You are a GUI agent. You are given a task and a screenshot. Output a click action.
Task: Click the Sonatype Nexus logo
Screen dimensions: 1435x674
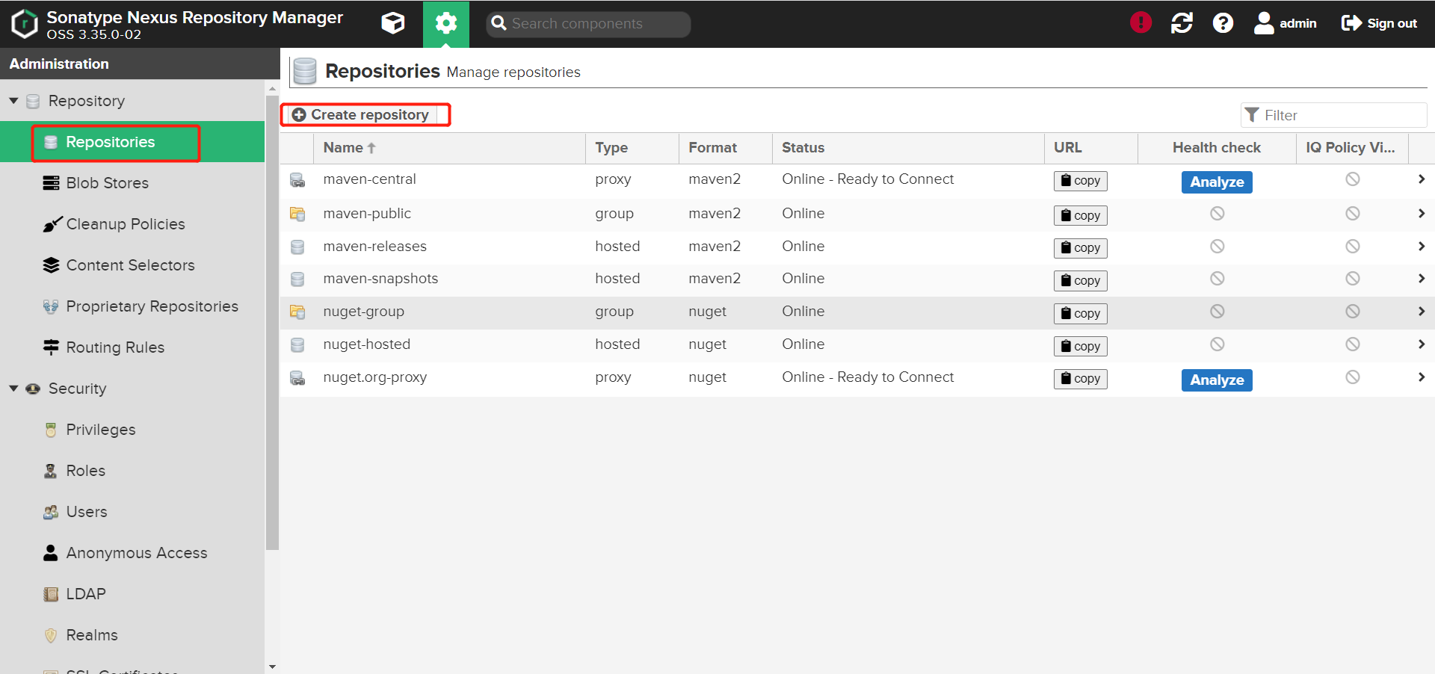(25, 24)
